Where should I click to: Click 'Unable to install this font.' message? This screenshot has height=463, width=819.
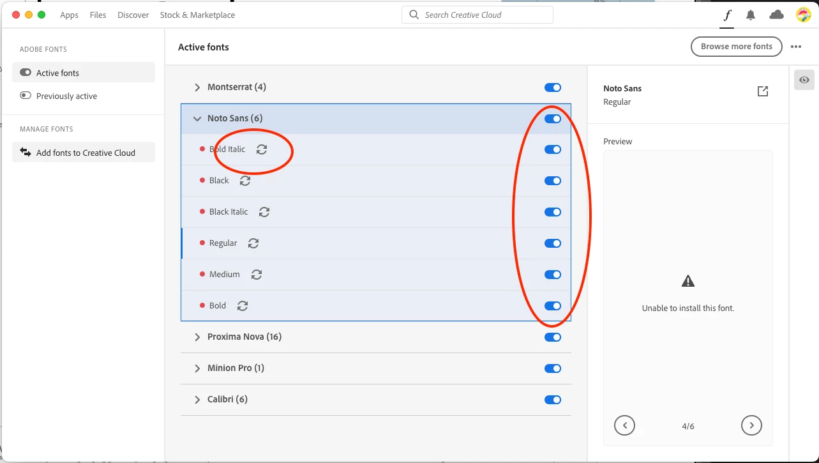[688, 308]
